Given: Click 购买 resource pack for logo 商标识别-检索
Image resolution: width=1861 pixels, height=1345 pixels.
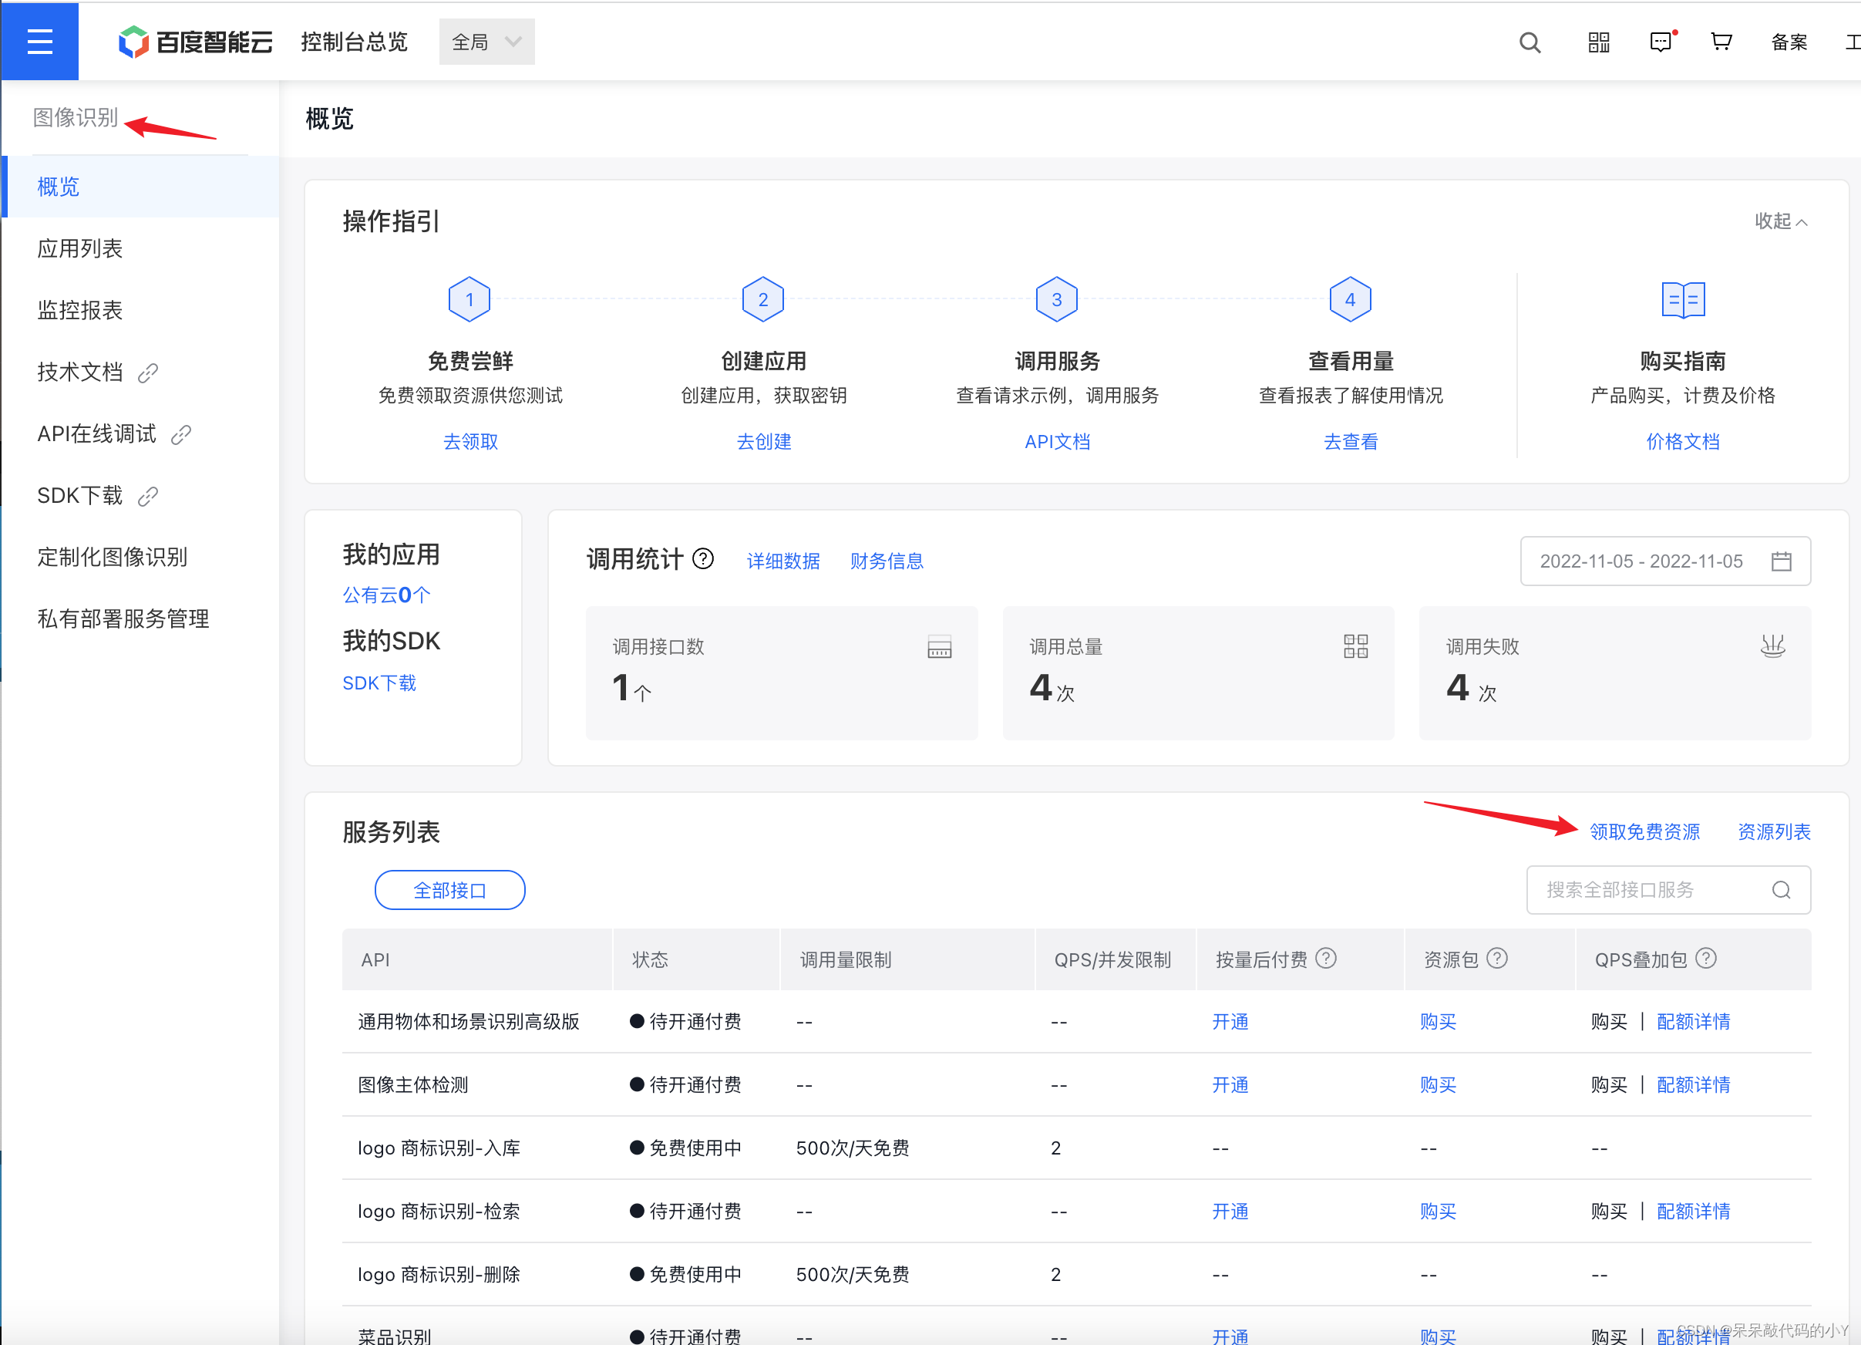Looking at the screenshot, I should click(x=1438, y=1212).
